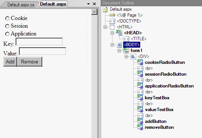Screen dimensions: 202x138
Task: Select Default.aspx root label in outline
Action: [121, 9]
